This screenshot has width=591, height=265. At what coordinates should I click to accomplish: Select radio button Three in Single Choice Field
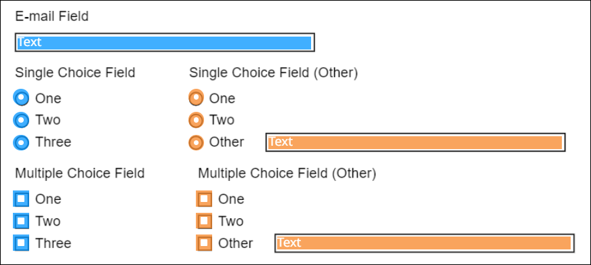point(21,142)
